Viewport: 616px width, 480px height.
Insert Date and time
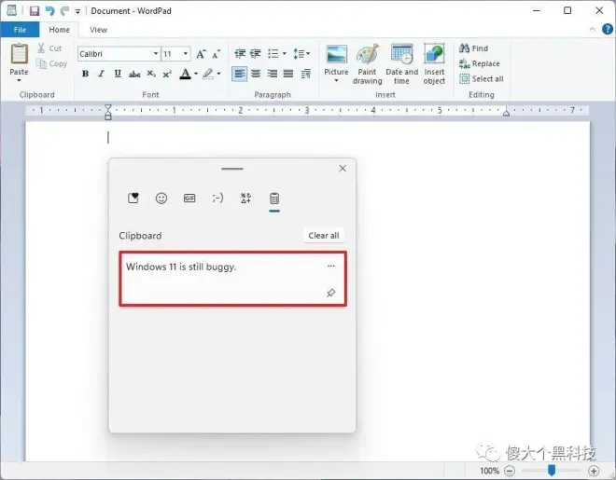[402, 64]
